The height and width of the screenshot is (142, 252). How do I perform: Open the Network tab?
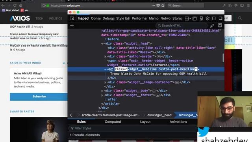(165, 19)
